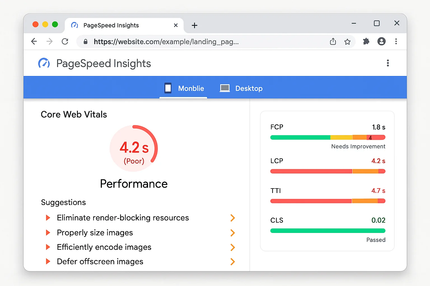Open the site security padlock icon
This screenshot has width=430, height=286.
click(85, 42)
